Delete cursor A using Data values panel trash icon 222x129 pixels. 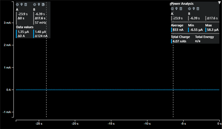coord(26,4)
